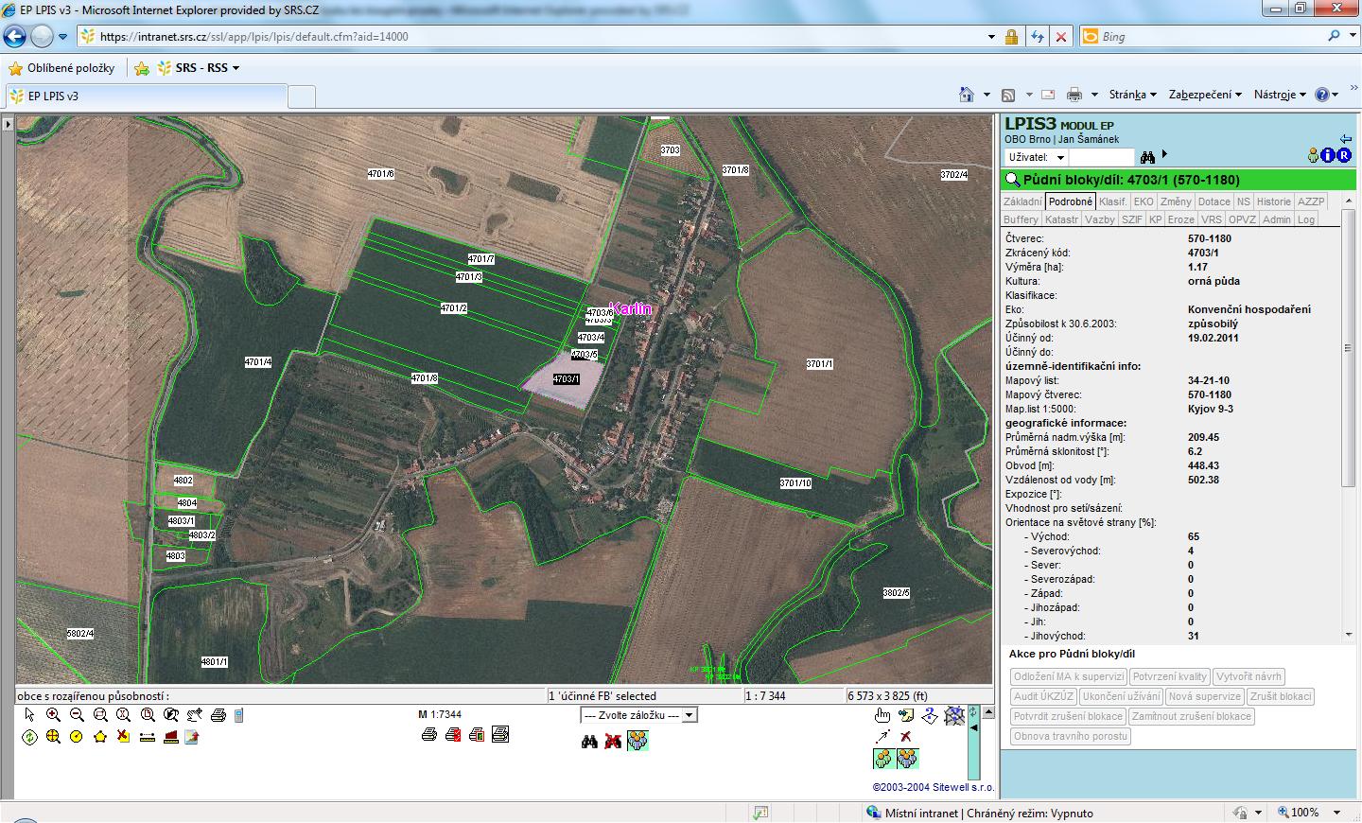The image size is (1362, 823).
Task: Open the Stránka menu dropdown
Action: pyautogui.click(x=1133, y=95)
